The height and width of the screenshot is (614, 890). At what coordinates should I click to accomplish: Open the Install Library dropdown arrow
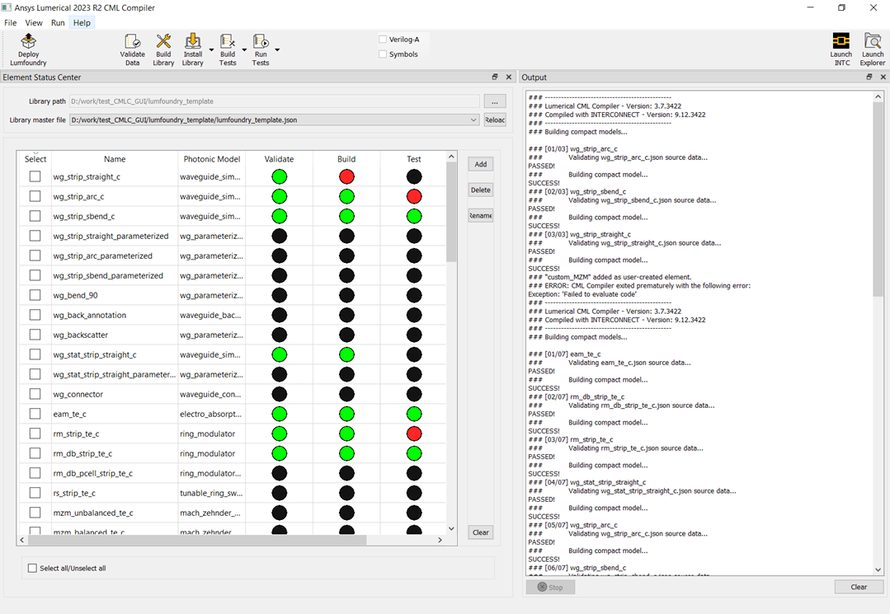click(211, 50)
